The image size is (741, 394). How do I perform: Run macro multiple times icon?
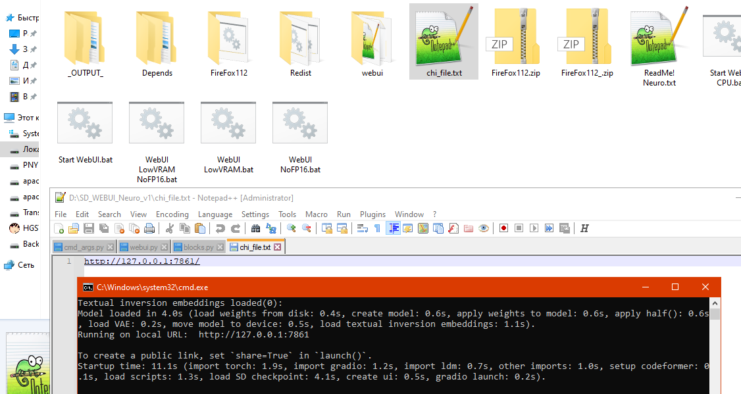(549, 229)
